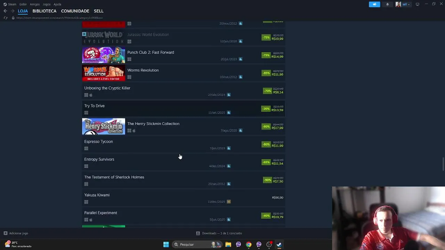Click the Espresso Tycoon title

(98, 142)
